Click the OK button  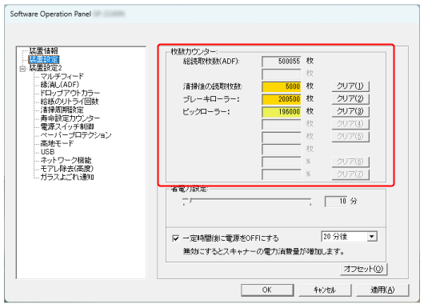267,290
